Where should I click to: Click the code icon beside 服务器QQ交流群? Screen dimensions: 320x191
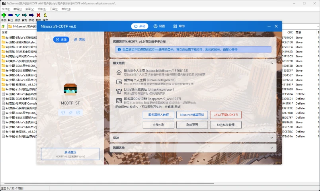point(119,101)
